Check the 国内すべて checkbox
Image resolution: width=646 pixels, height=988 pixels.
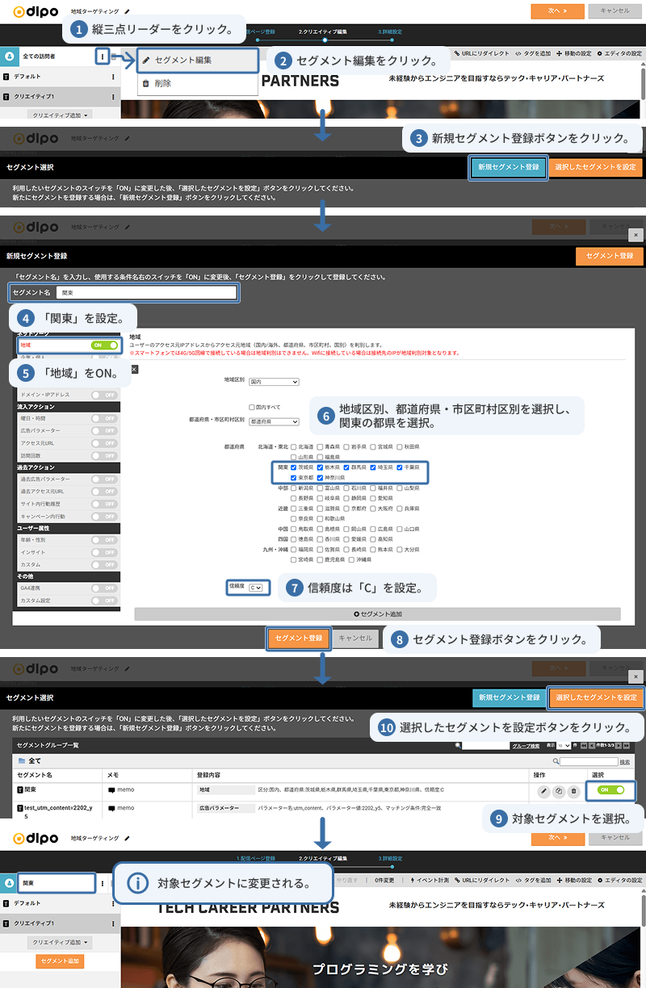coord(252,408)
